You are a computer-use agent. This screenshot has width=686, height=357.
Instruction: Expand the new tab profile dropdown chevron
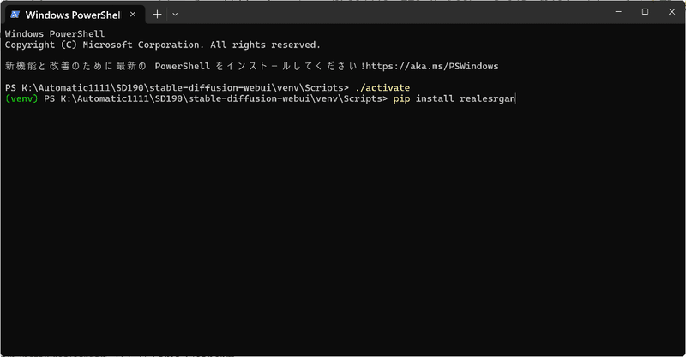point(175,15)
